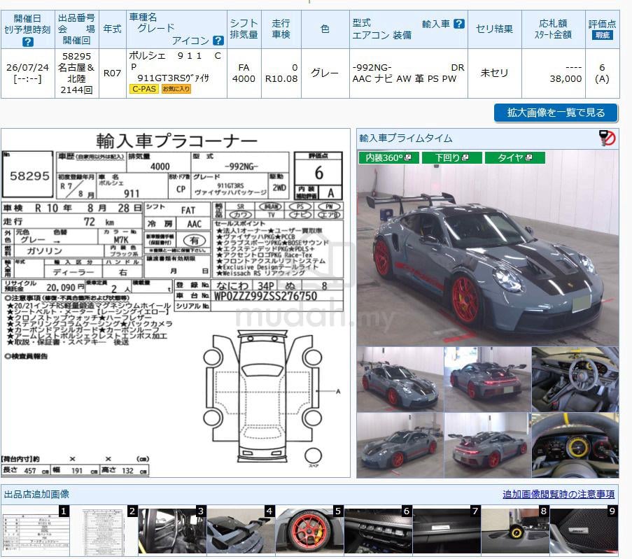This screenshot has height=559, width=632.
Task: Open popup icon on 内装360° button
Action: click(x=407, y=157)
